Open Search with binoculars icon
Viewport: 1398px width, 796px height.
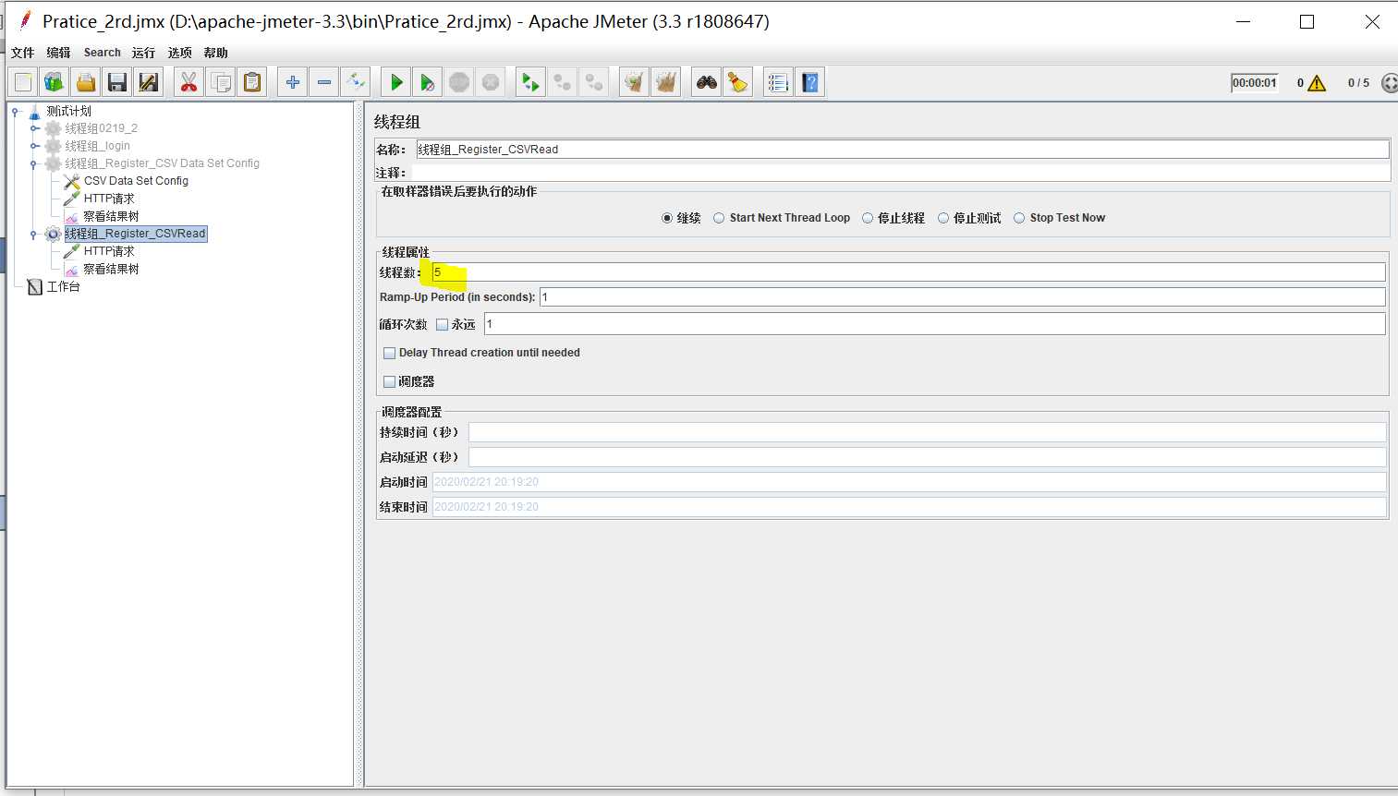tap(707, 82)
